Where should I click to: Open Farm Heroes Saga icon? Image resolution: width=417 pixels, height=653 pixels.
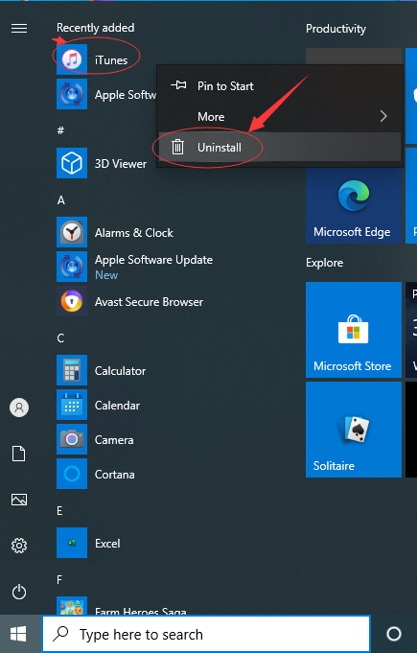(72, 605)
